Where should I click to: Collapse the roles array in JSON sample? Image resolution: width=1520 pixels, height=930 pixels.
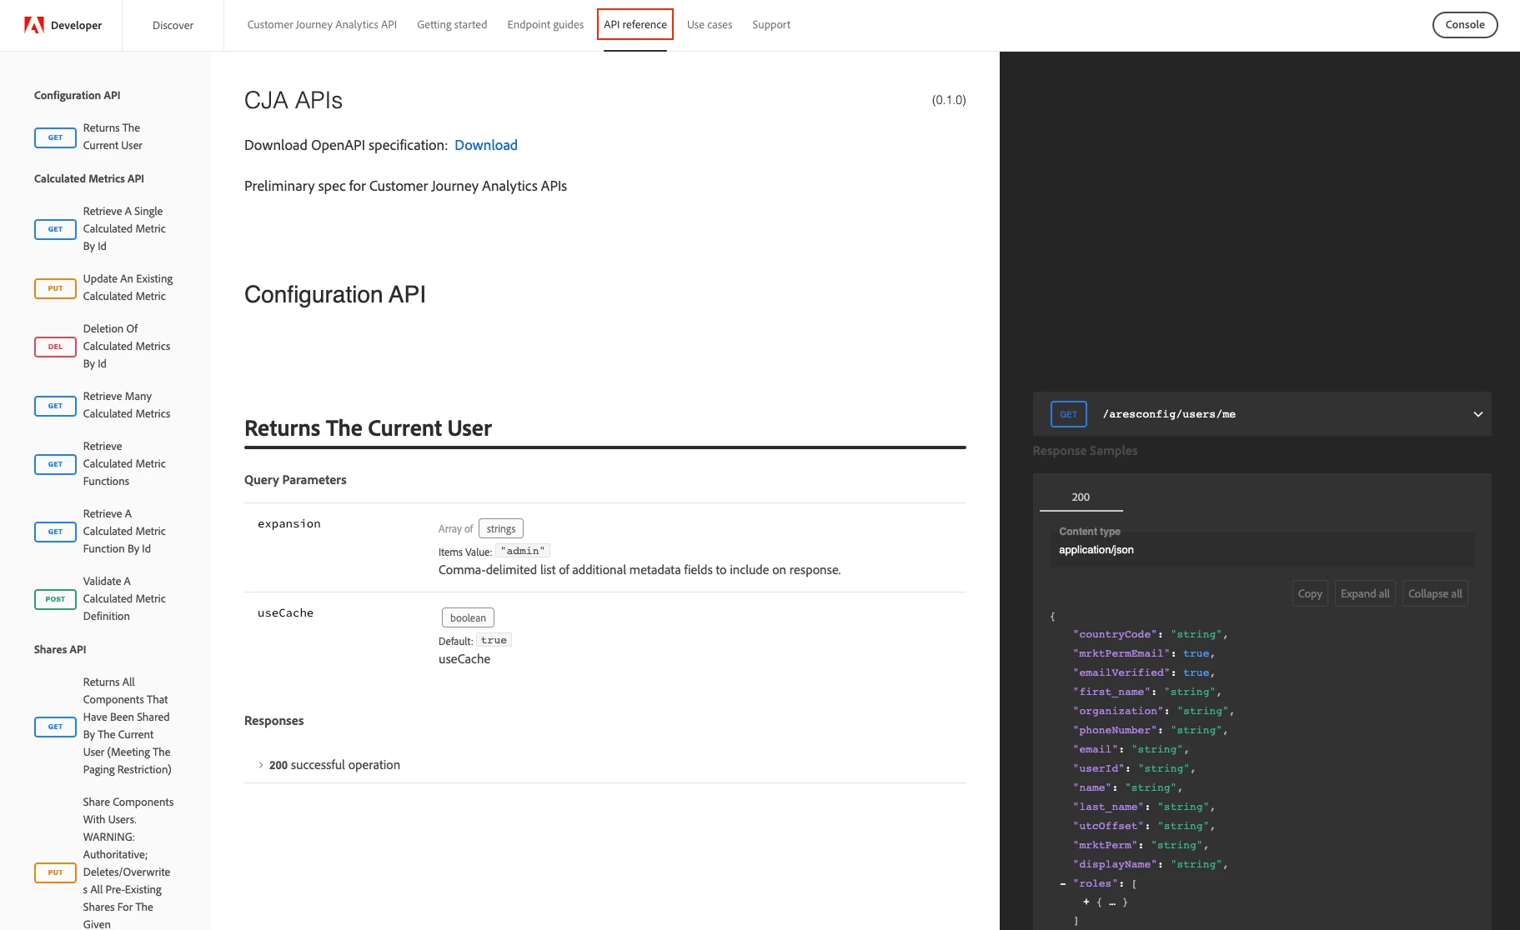pos(1063,884)
